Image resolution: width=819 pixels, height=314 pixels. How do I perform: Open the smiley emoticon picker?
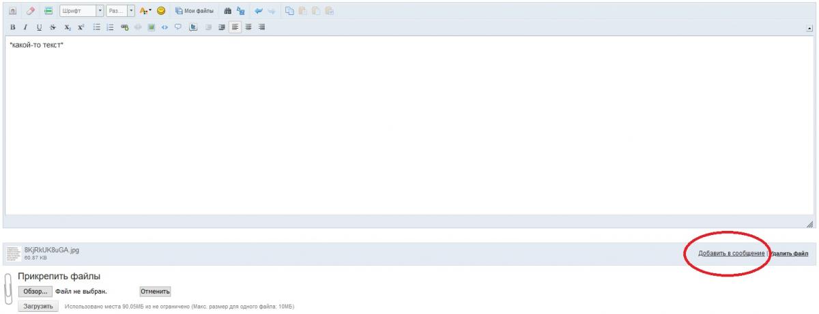click(161, 12)
